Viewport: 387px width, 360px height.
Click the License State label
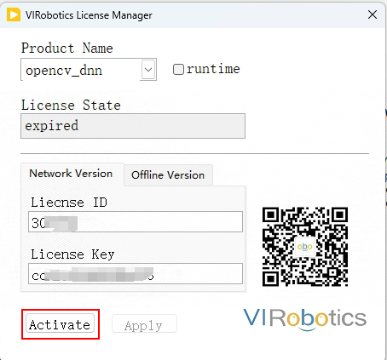tap(71, 105)
